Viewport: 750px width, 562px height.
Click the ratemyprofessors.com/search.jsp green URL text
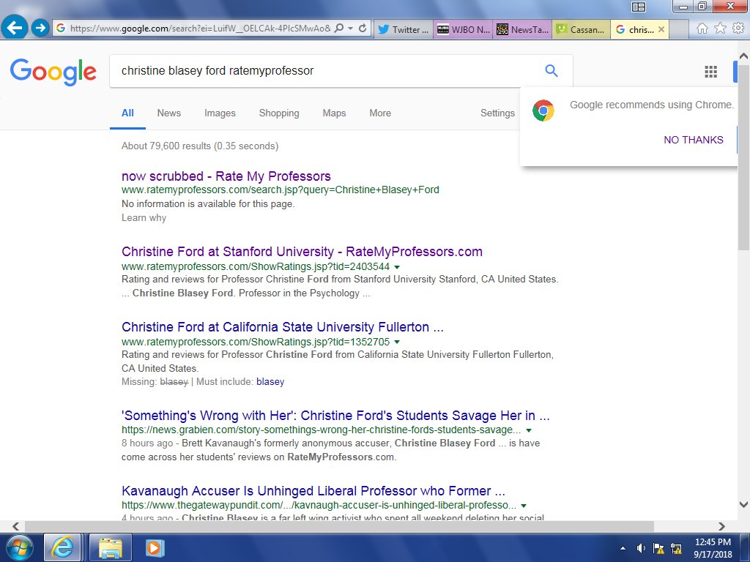pos(281,190)
